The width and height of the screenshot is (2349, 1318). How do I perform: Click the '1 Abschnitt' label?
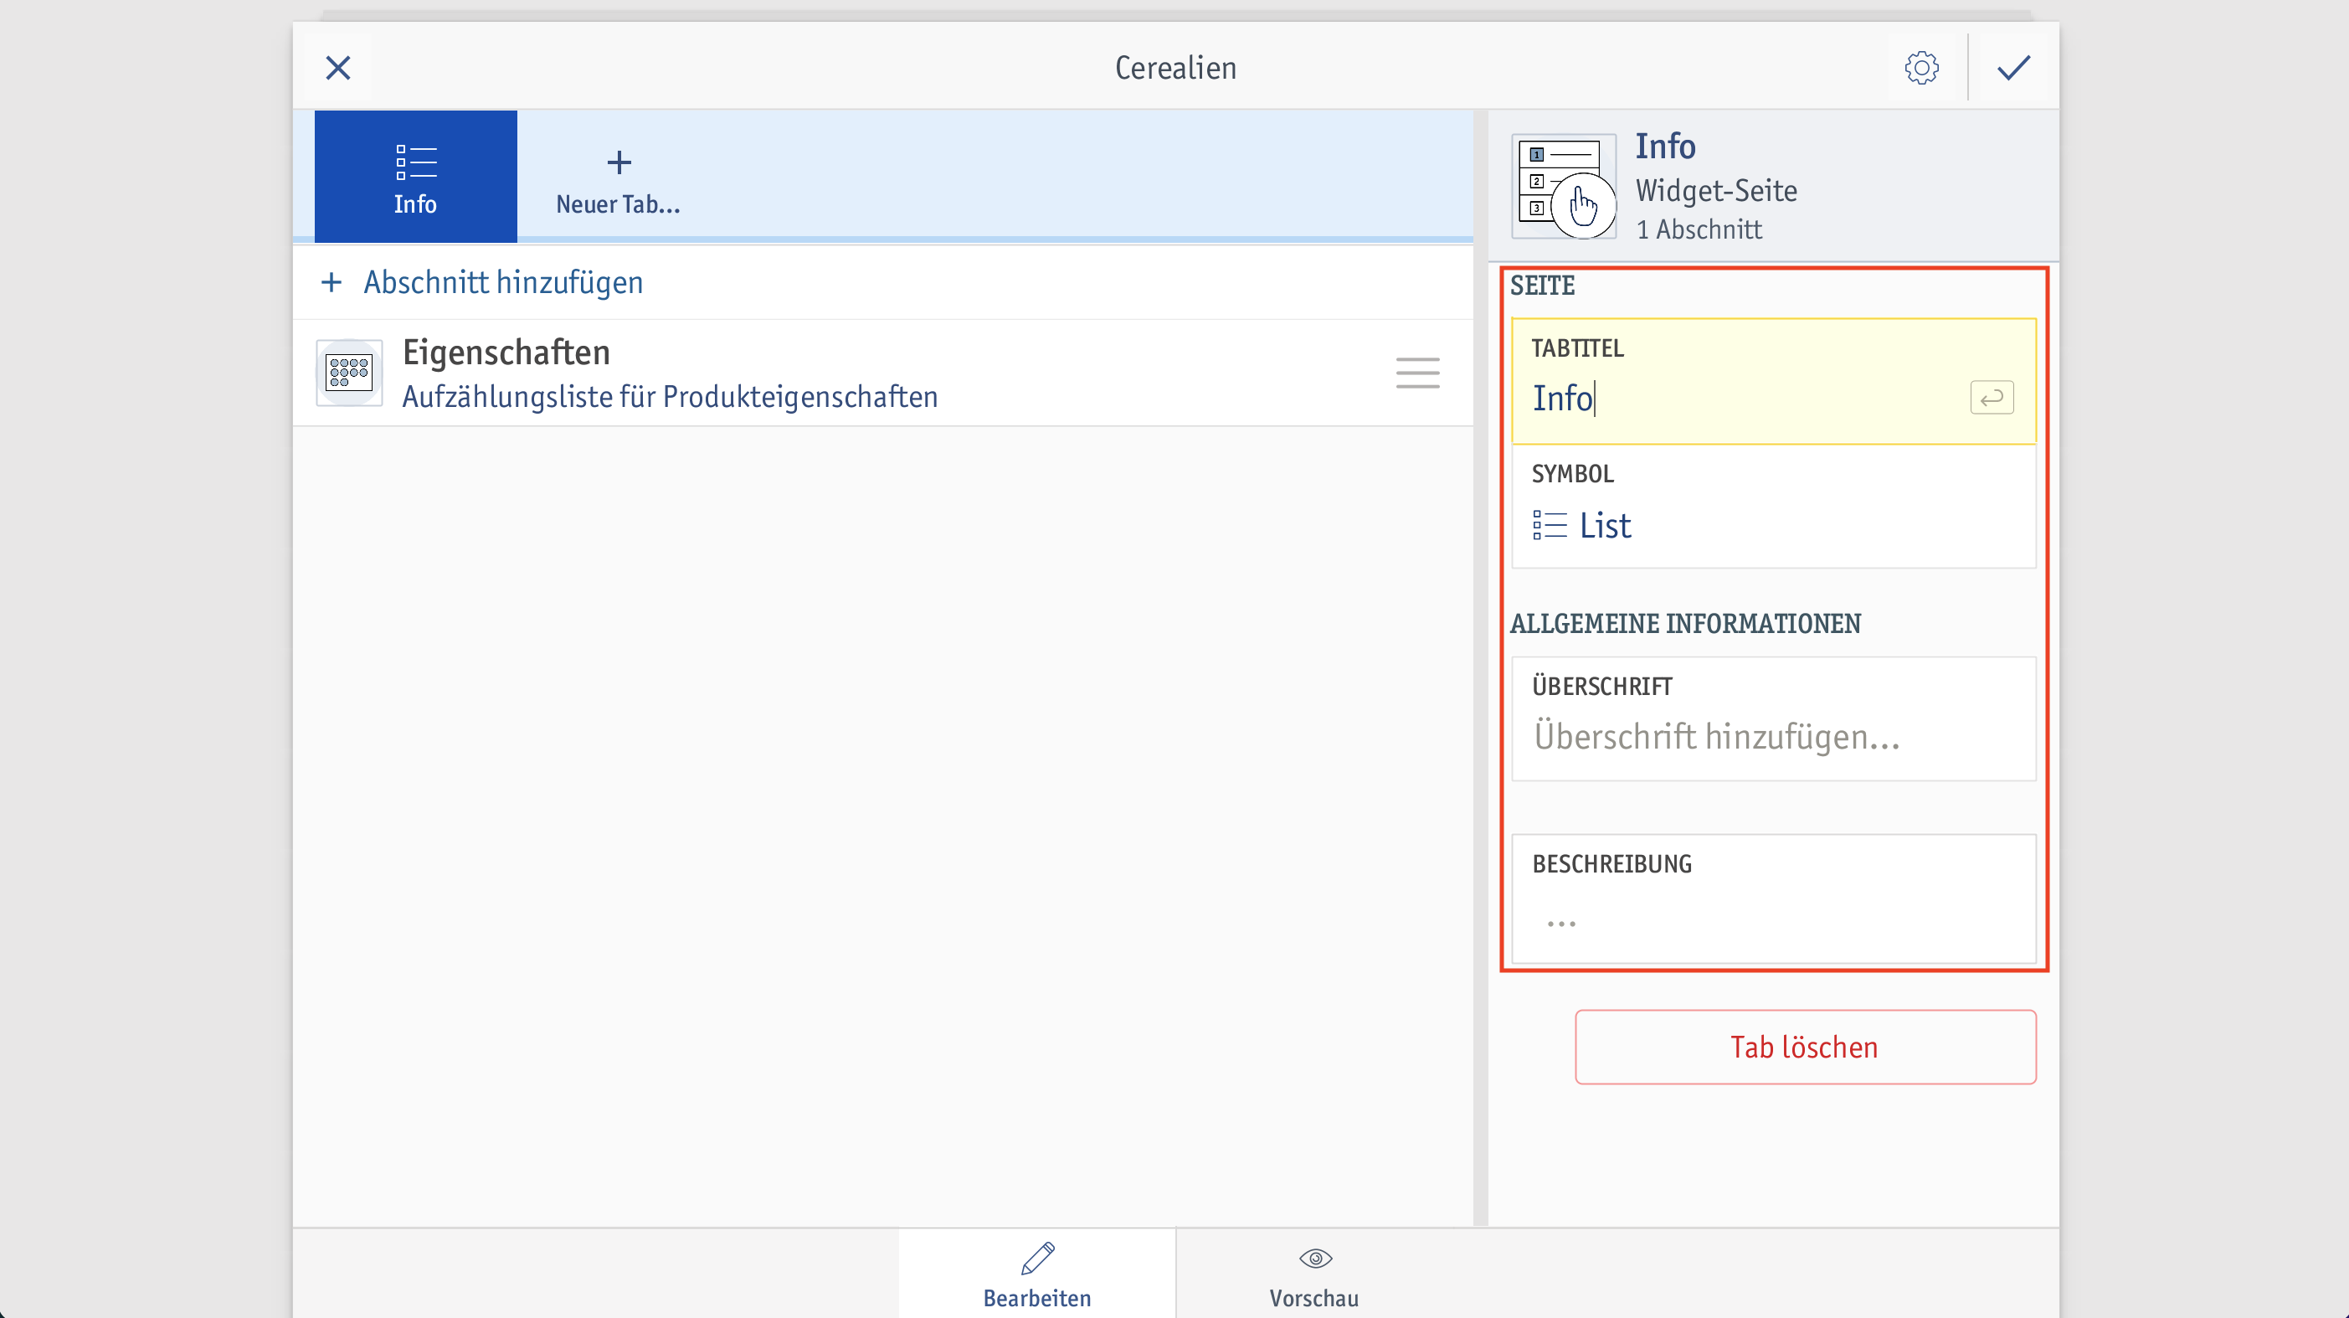click(x=1699, y=229)
